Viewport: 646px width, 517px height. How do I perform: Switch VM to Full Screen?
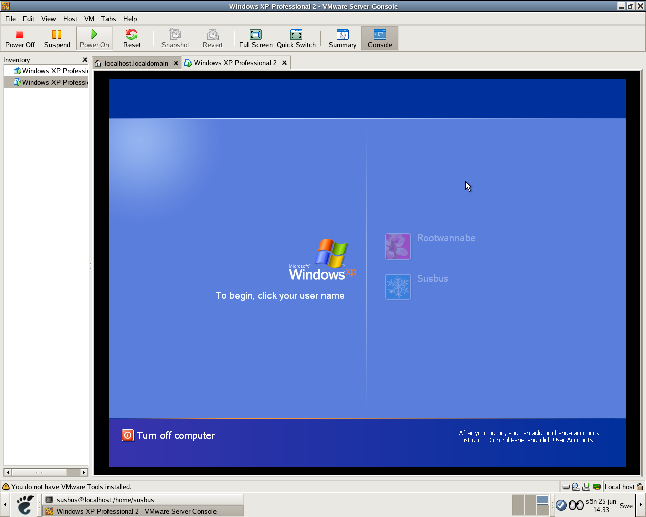coord(256,38)
